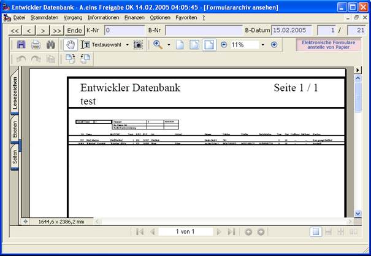
Task: Open the zoom percentage dropdown
Action: click(263, 45)
